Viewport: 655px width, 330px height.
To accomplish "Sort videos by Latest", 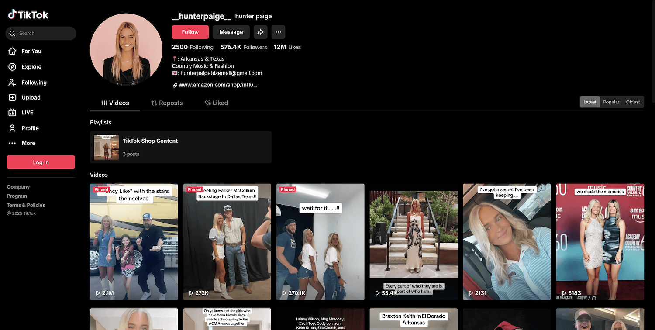I will pyautogui.click(x=589, y=102).
